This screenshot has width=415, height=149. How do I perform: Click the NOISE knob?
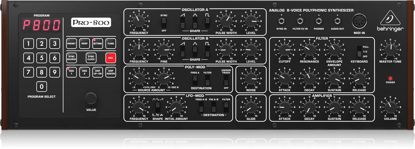click(251, 79)
